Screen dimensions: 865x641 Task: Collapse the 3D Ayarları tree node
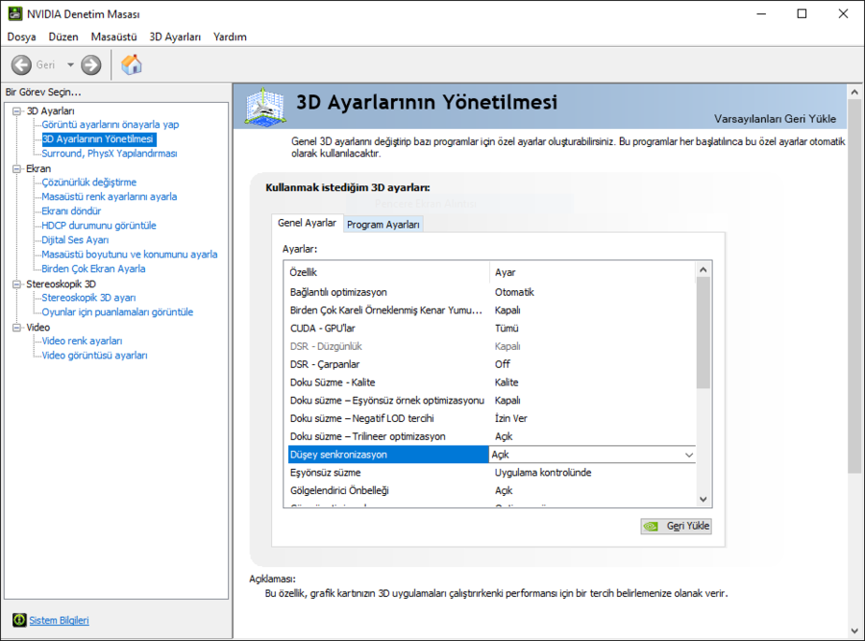point(17,111)
